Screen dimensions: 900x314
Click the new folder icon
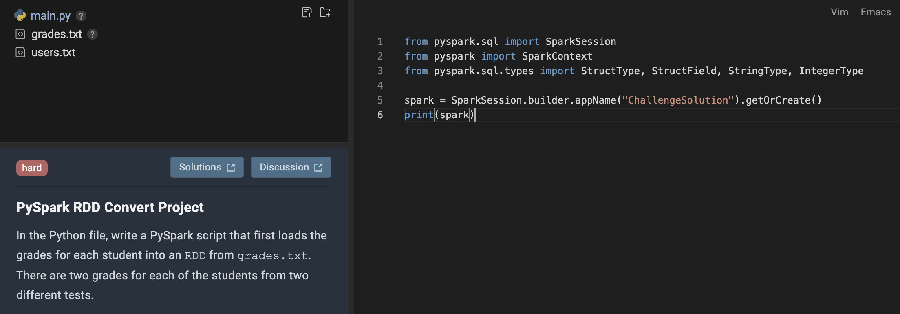pyautogui.click(x=325, y=13)
